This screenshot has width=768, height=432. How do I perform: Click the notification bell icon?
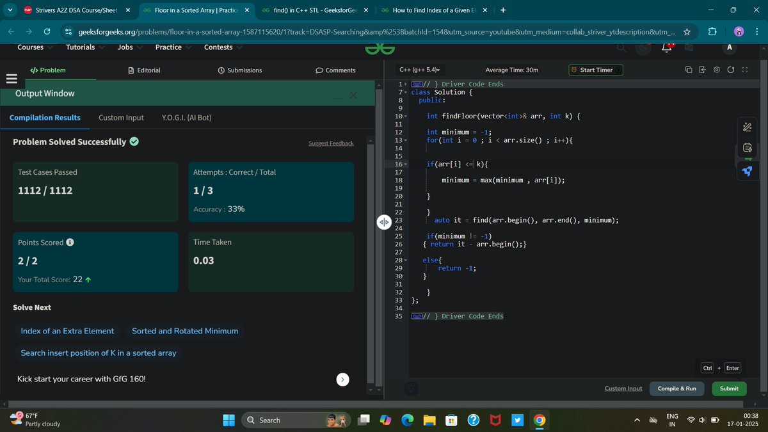pos(666,47)
